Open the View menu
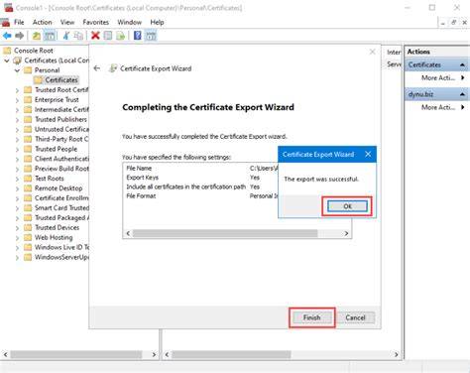Screen dimensions: 470x373 (67, 22)
